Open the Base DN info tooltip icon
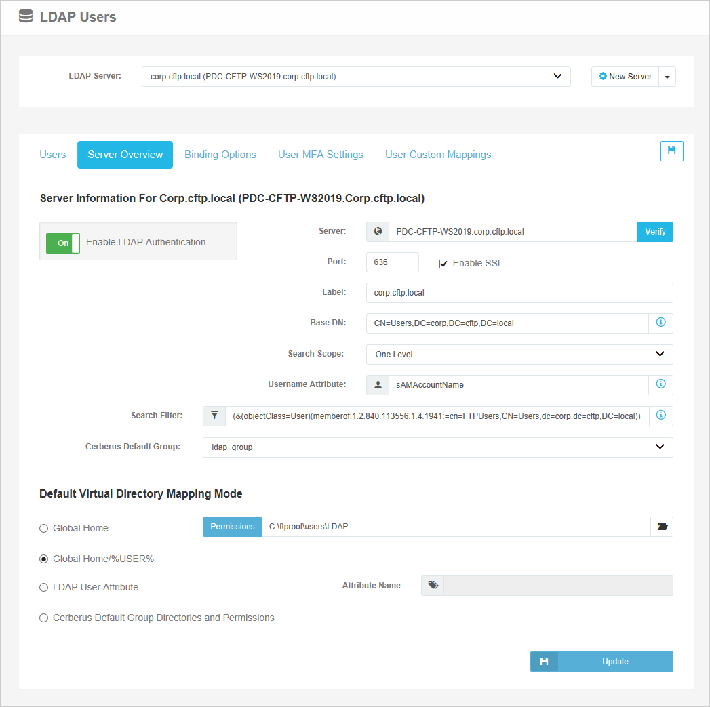Image resolution: width=710 pixels, height=707 pixels. [660, 323]
